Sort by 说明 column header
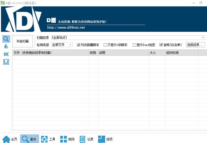The height and width of the screenshot is (143, 207). click(123, 53)
